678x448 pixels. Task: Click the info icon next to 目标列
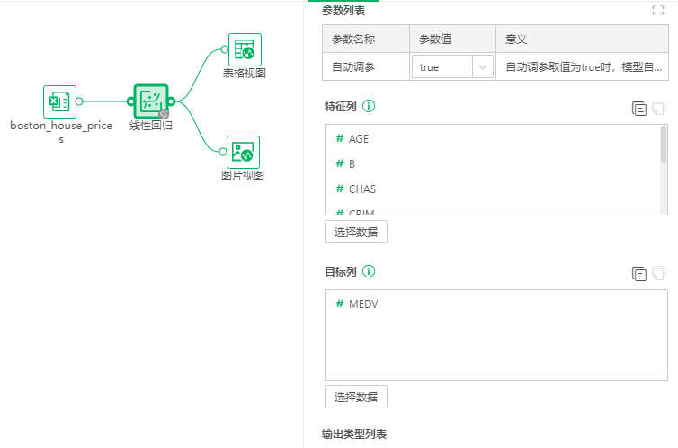tap(369, 271)
